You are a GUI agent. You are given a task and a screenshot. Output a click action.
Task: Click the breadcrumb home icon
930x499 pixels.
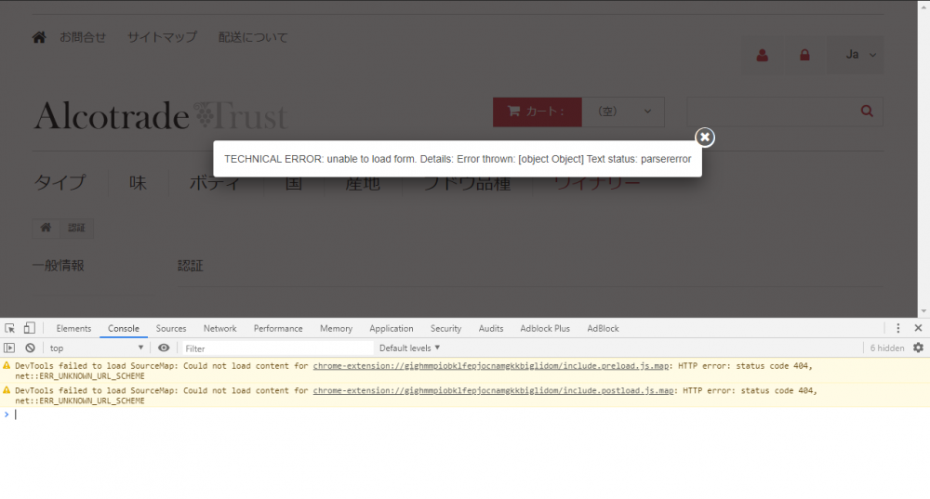[46, 228]
